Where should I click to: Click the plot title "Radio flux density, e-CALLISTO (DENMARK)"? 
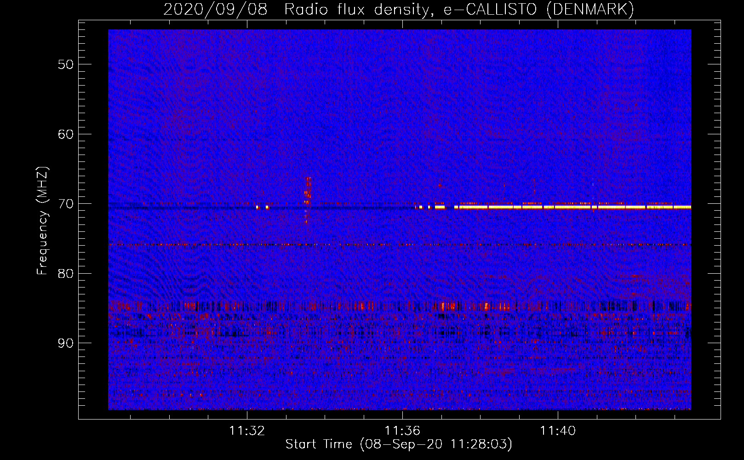coord(459,9)
